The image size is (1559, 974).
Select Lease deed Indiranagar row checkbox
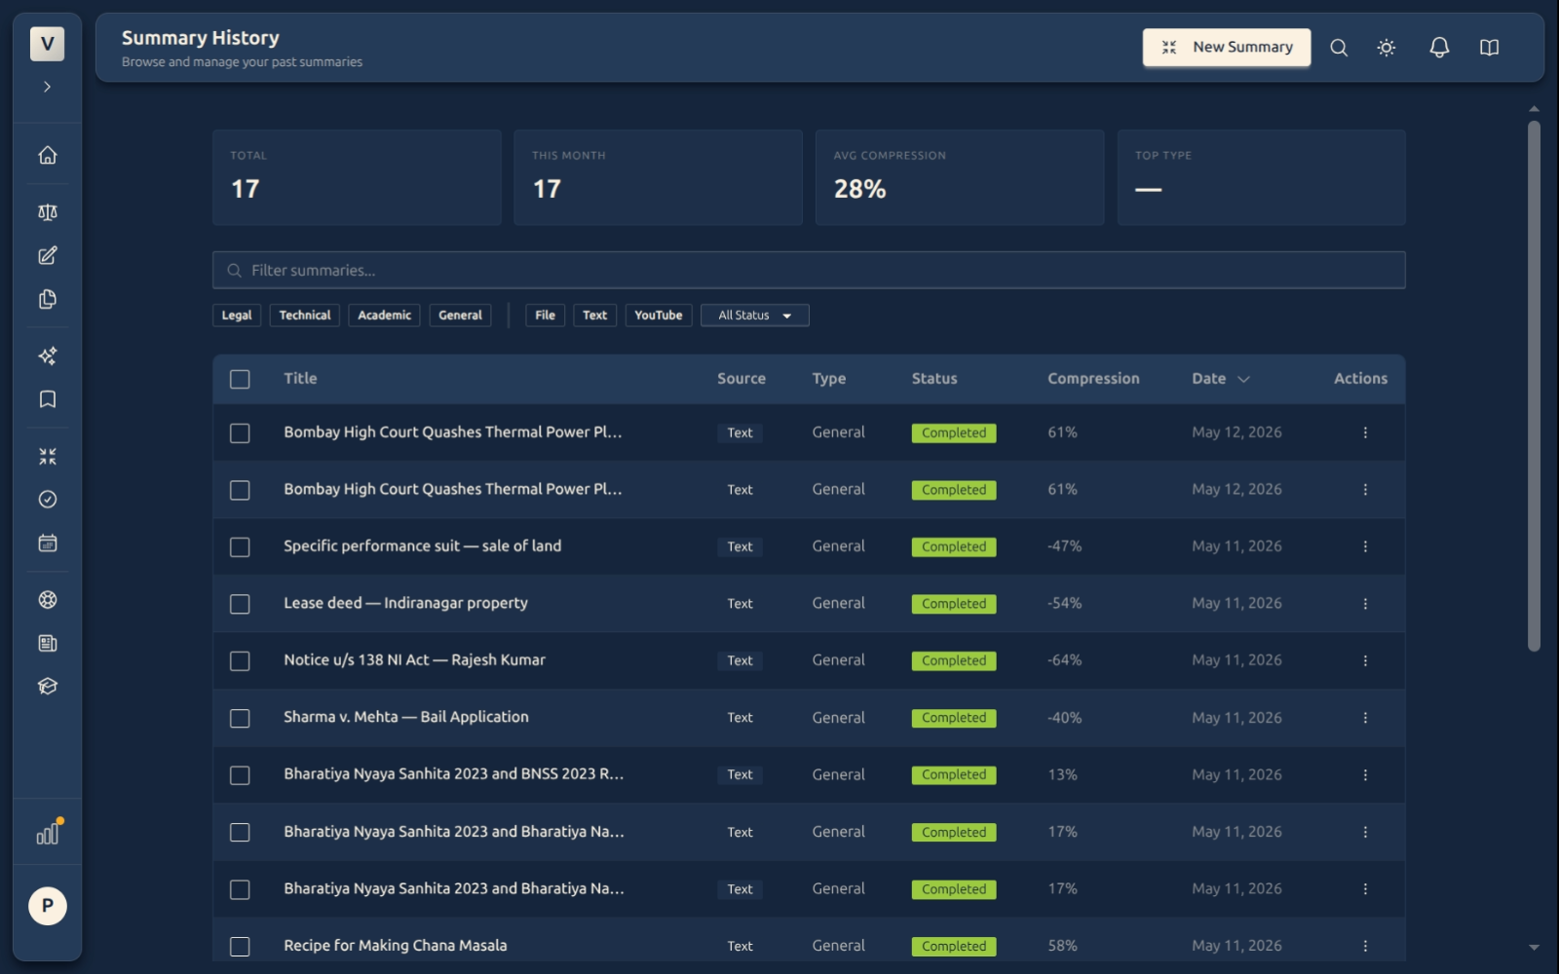pos(240,604)
